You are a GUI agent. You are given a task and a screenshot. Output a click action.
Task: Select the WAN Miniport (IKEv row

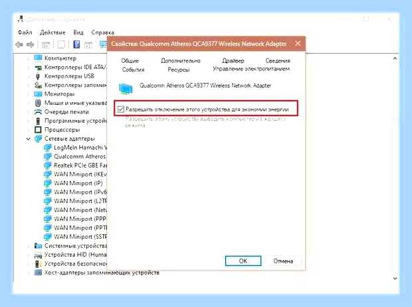coord(80,174)
